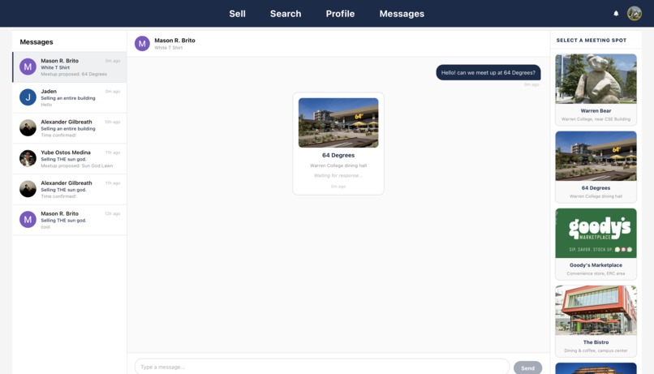Click Yube Ostos Medina's photo avatar
654x374 pixels.
coord(28,158)
